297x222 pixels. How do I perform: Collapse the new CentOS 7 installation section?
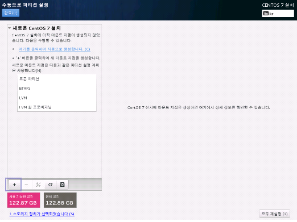pyautogui.click(x=9, y=28)
